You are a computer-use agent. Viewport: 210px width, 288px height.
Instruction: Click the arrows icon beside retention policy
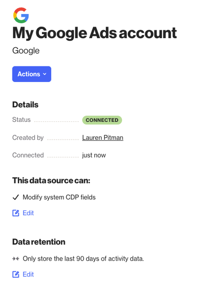point(16,259)
